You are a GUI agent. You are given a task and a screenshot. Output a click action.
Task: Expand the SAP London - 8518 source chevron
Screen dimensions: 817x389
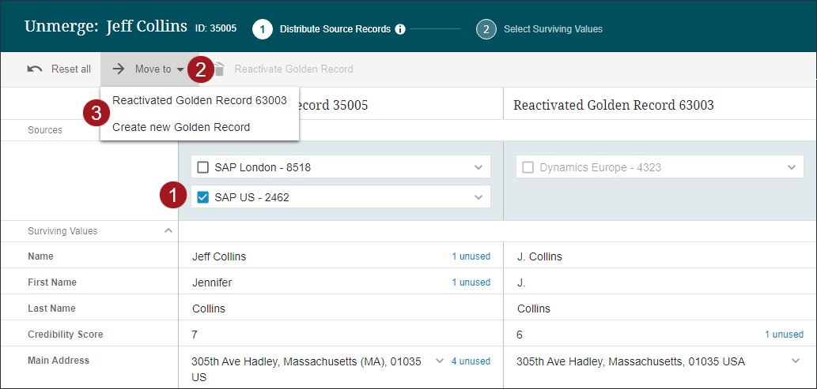coord(478,167)
